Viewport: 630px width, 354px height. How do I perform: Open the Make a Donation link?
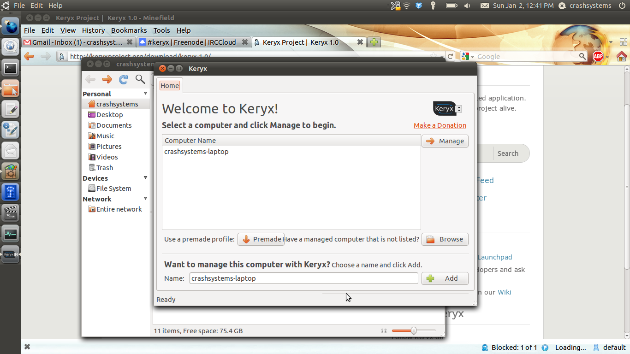(440, 125)
